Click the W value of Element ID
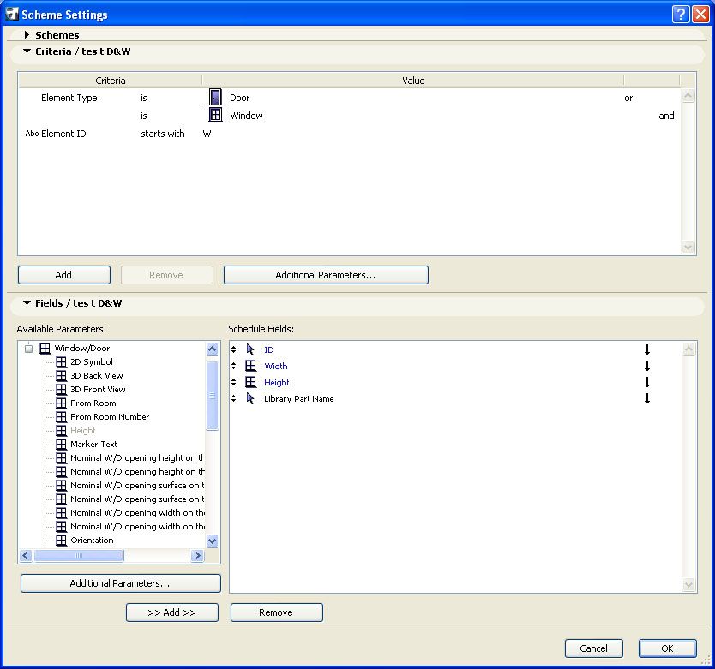 (207, 134)
